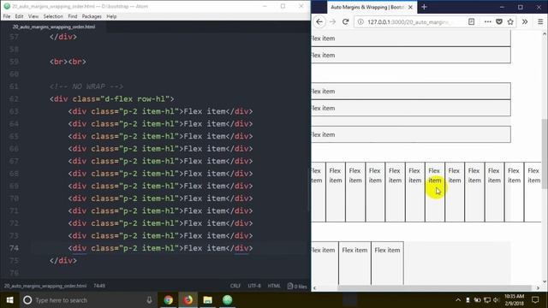The image size is (548, 308).
Task: Open Find menu in Atom
Action: 72,16
